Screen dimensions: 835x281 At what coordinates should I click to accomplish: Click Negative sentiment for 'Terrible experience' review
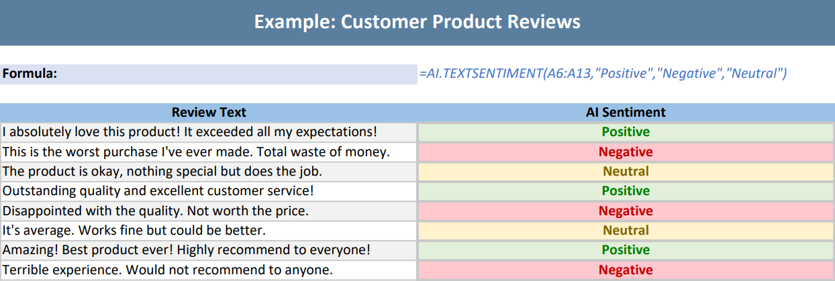[x=626, y=270]
